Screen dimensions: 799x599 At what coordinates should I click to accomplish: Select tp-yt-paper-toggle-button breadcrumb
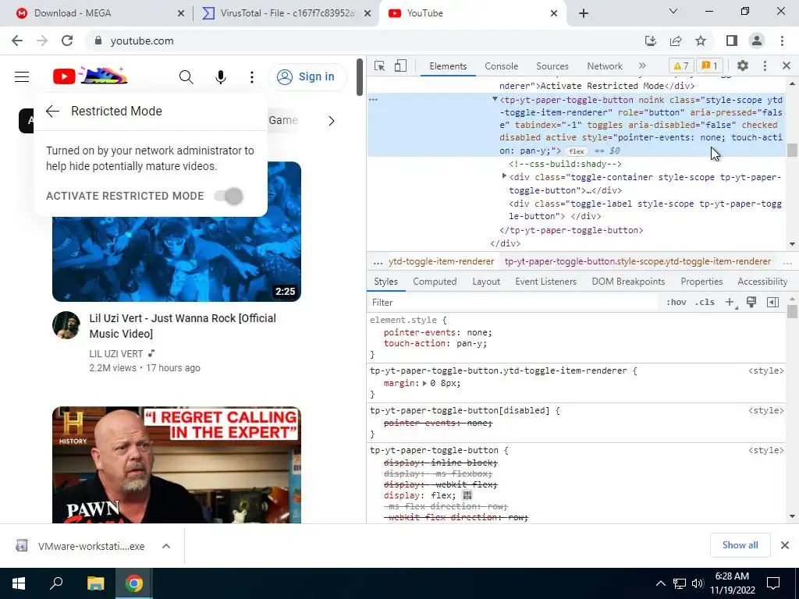637,262
